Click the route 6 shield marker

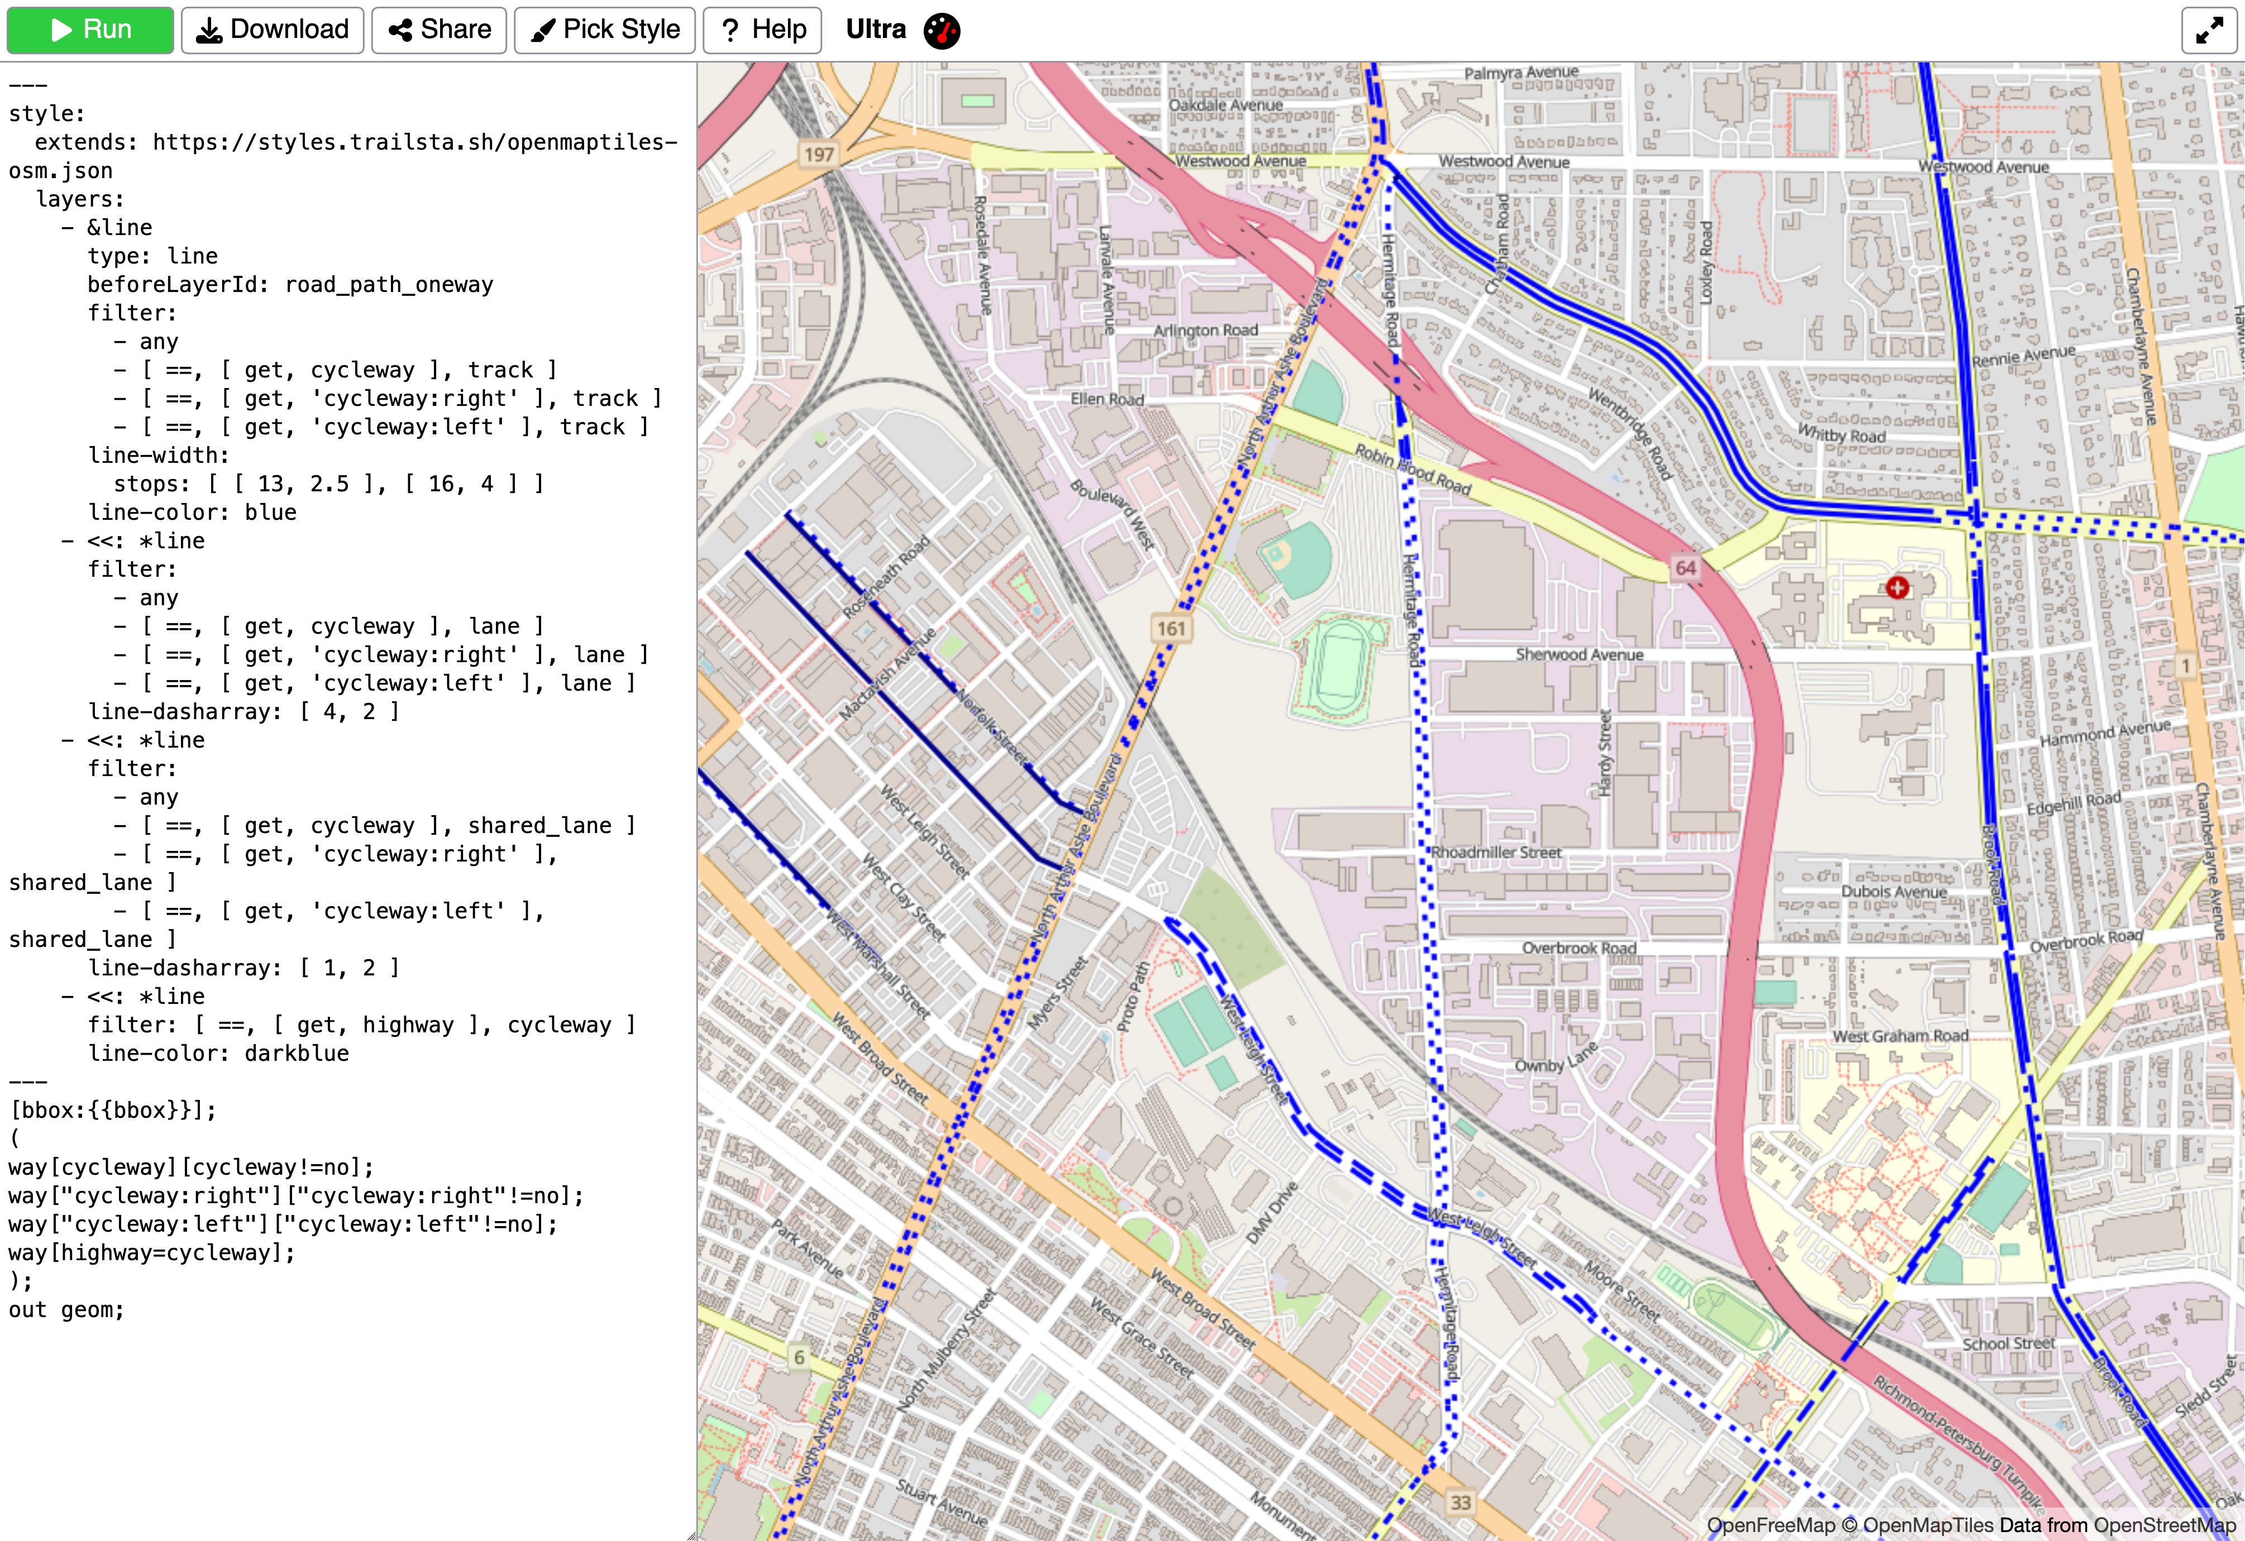pos(799,1357)
